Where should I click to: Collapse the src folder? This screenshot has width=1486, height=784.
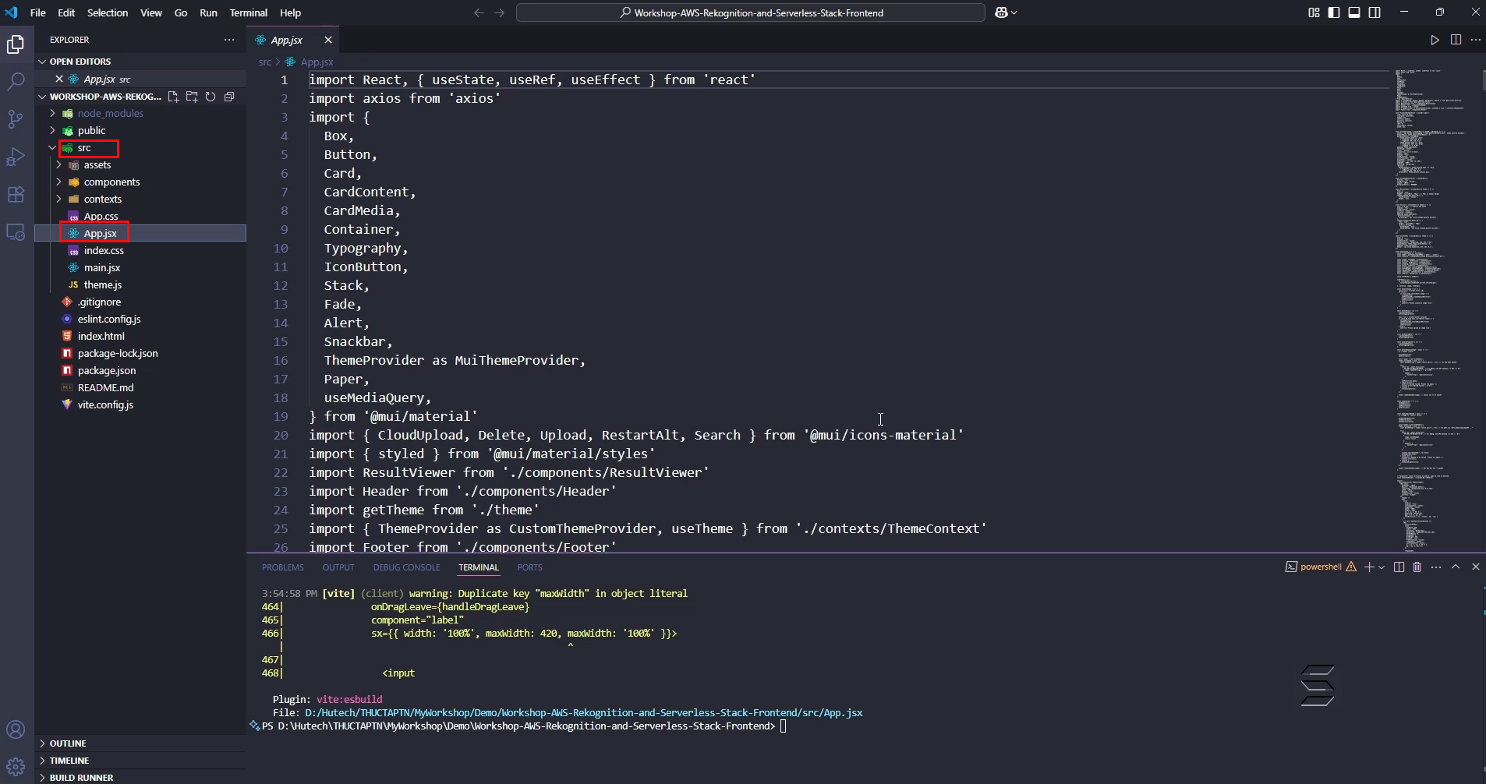(52, 147)
